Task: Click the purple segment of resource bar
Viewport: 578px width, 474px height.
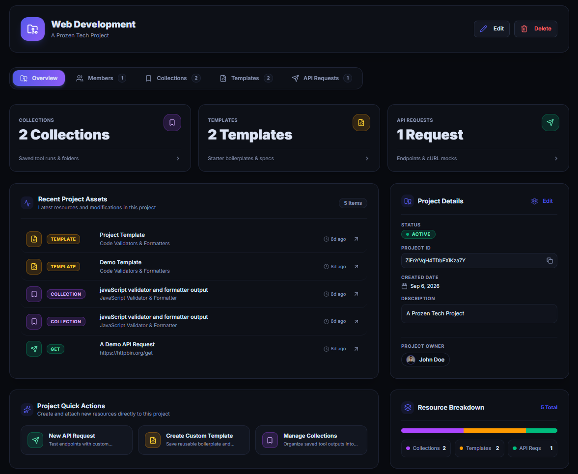Action: pos(432,430)
